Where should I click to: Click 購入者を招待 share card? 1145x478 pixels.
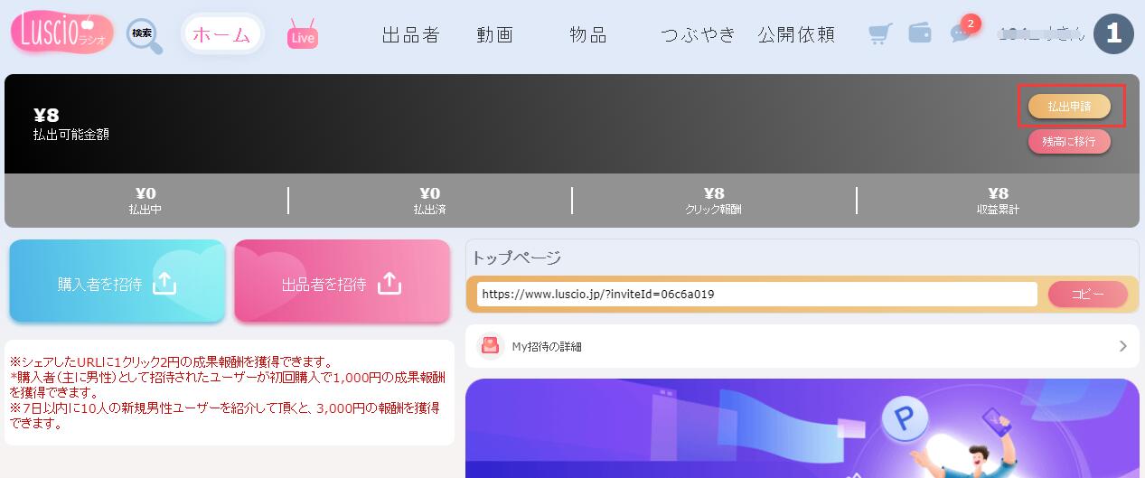point(117,282)
